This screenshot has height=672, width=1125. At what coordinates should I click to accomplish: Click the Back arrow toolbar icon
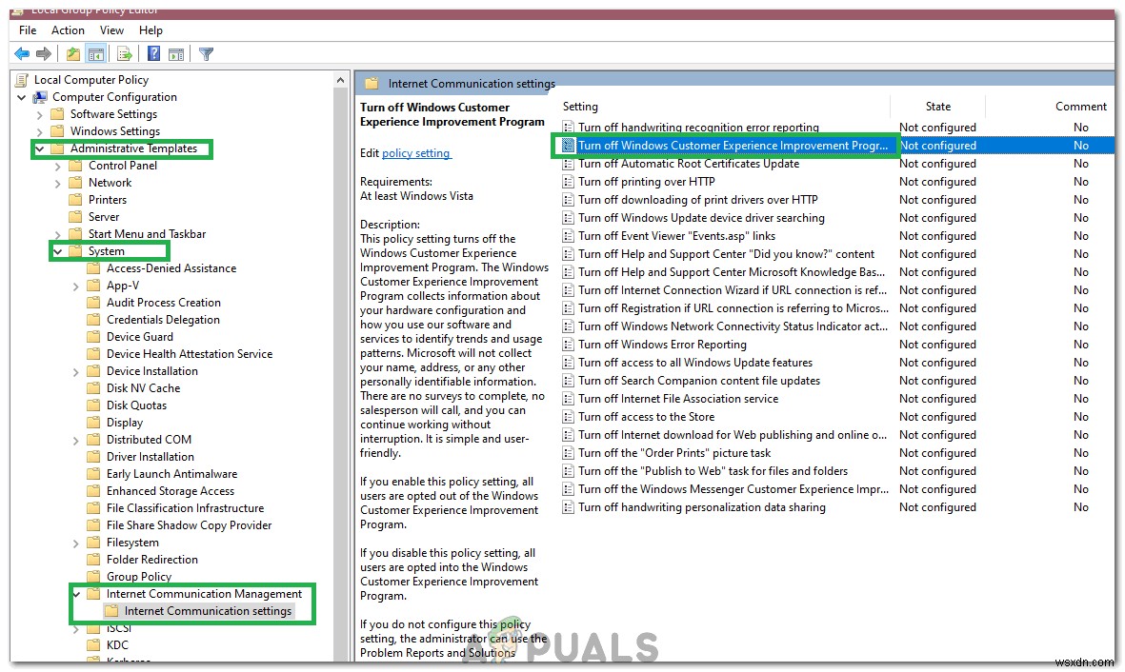click(x=22, y=54)
